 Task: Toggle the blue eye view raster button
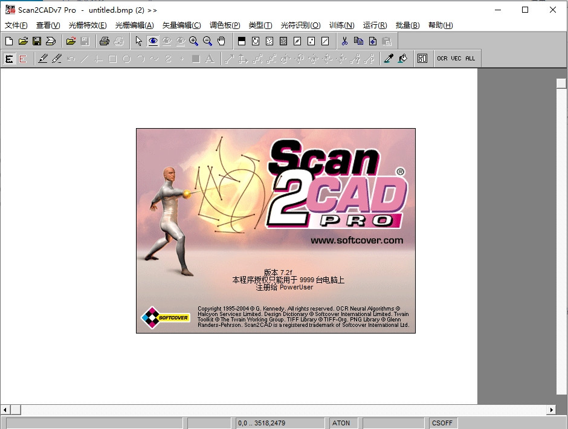point(153,41)
